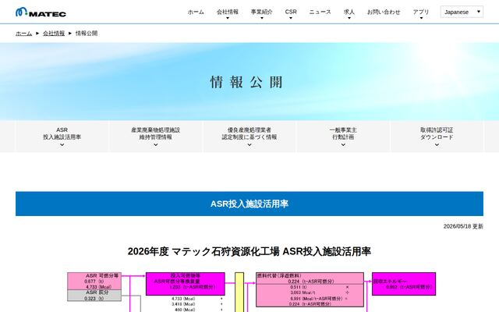Expand the arrow under 求人

click(x=349, y=18)
